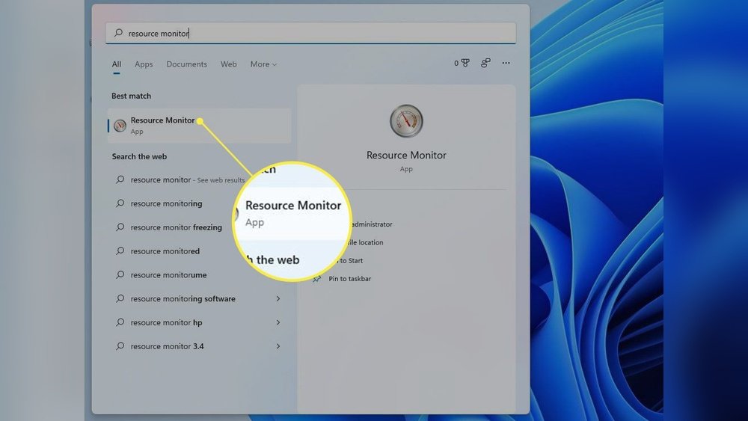Expand the resource monitor 3.4 suggestion arrow
This screenshot has width=748, height=421.
coord(278,347)
